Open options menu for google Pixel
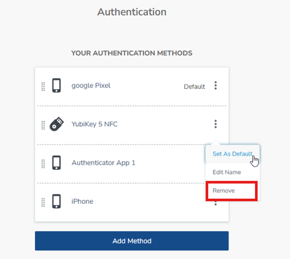The width and height of the screenshot is (290, 259). (x=215, y=86)
